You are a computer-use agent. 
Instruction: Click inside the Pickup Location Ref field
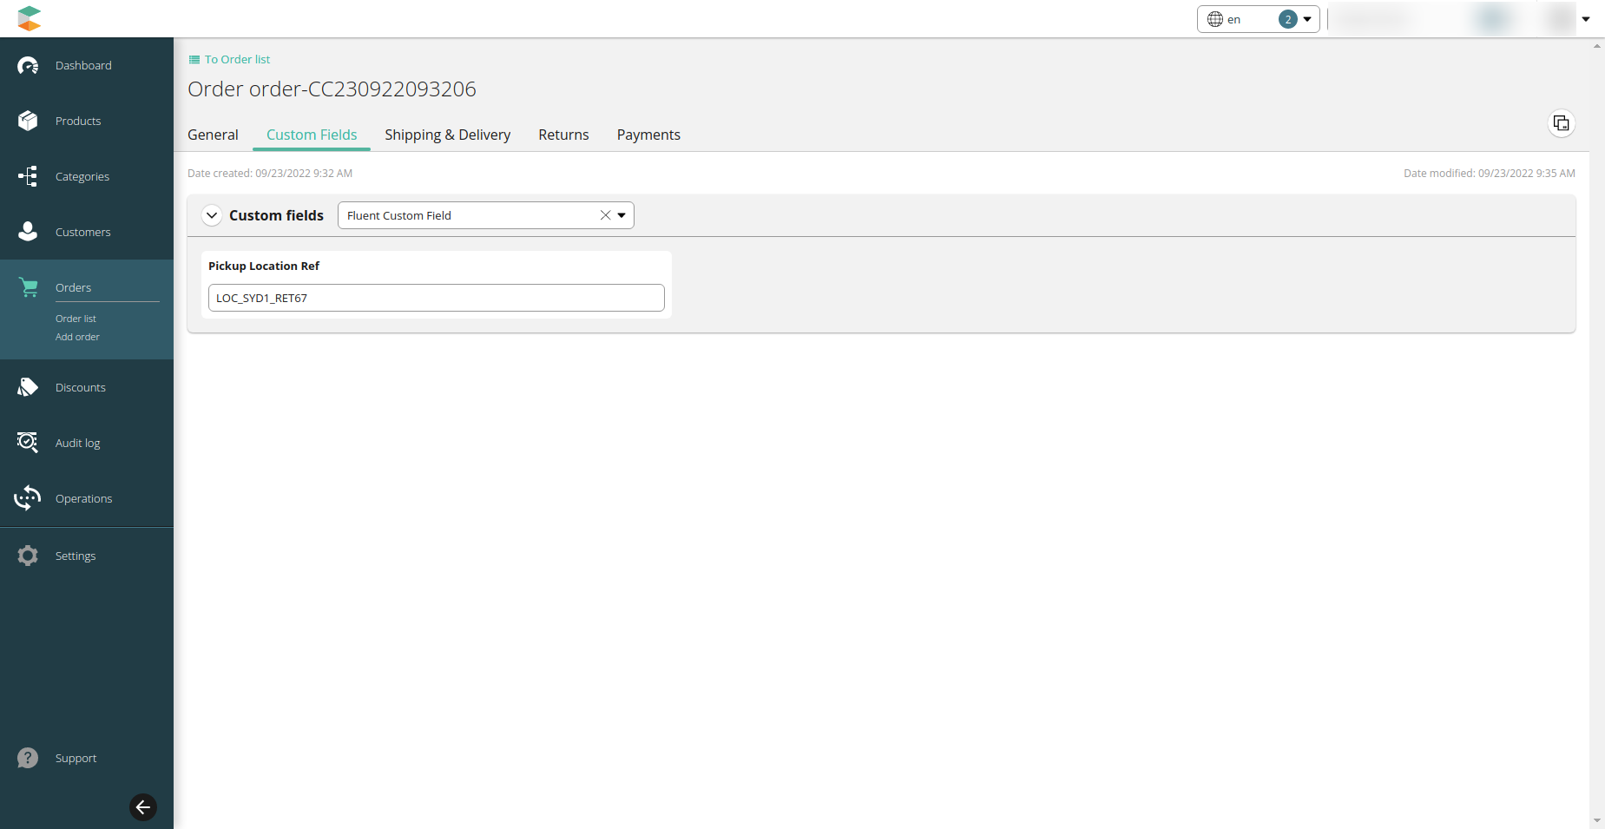coord(436,298)
